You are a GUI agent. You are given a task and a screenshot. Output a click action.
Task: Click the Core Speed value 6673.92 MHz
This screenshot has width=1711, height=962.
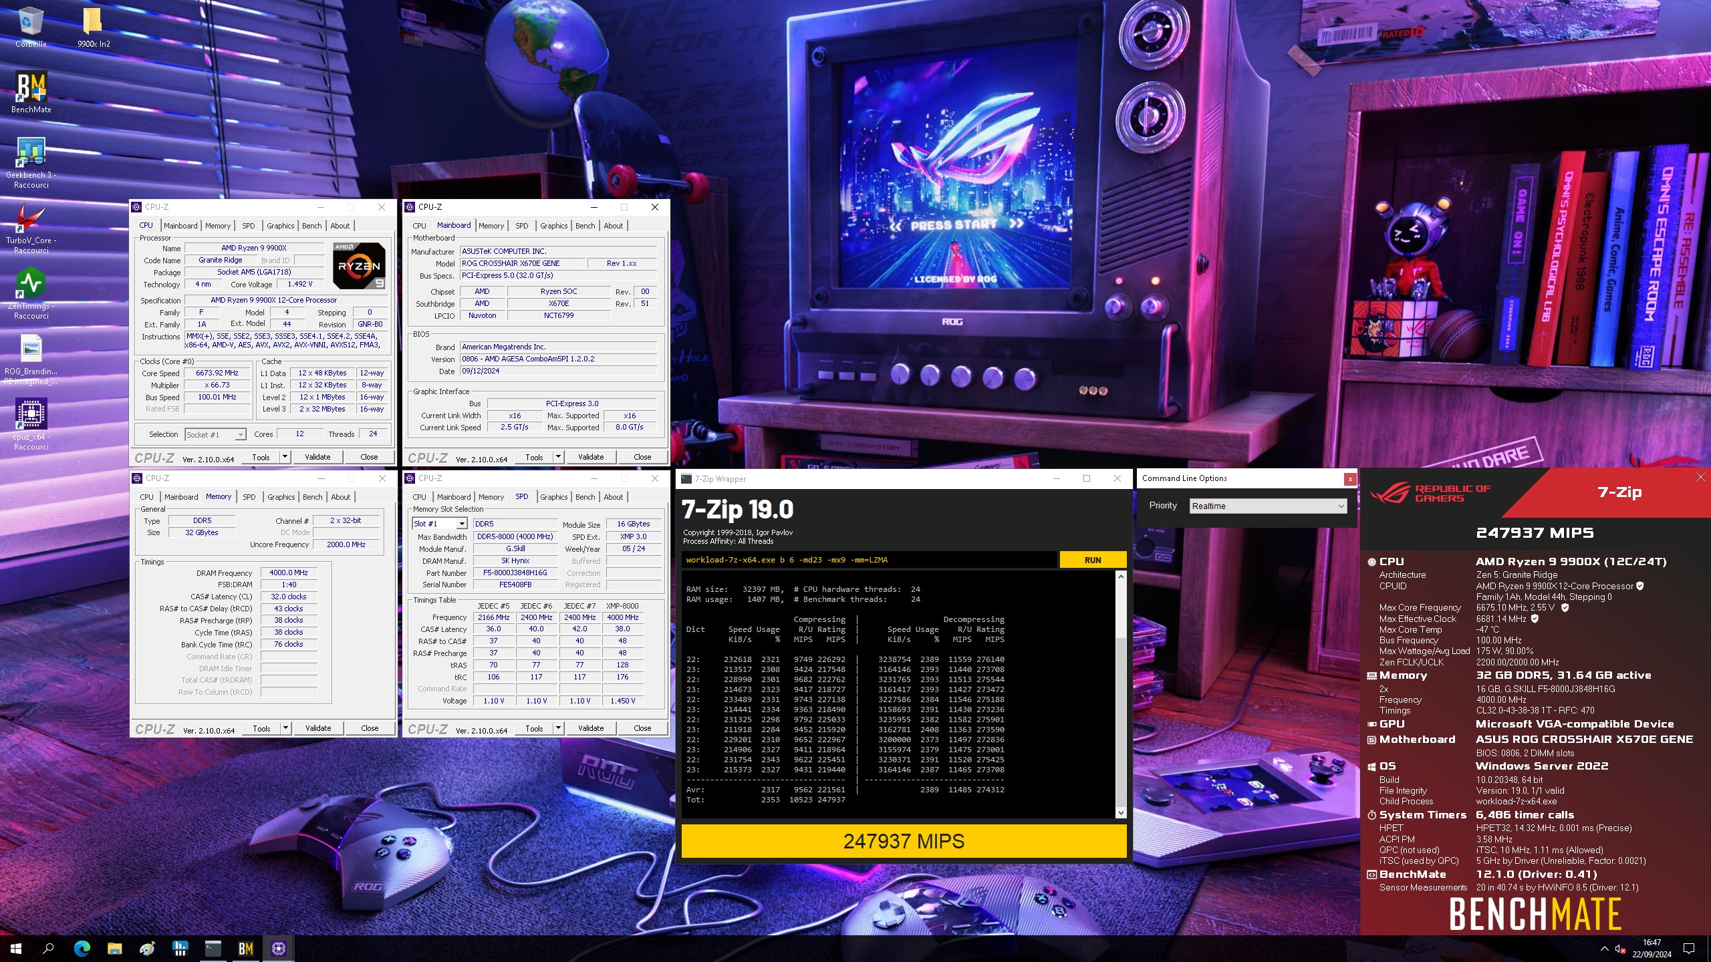click(x=217, y=373)
